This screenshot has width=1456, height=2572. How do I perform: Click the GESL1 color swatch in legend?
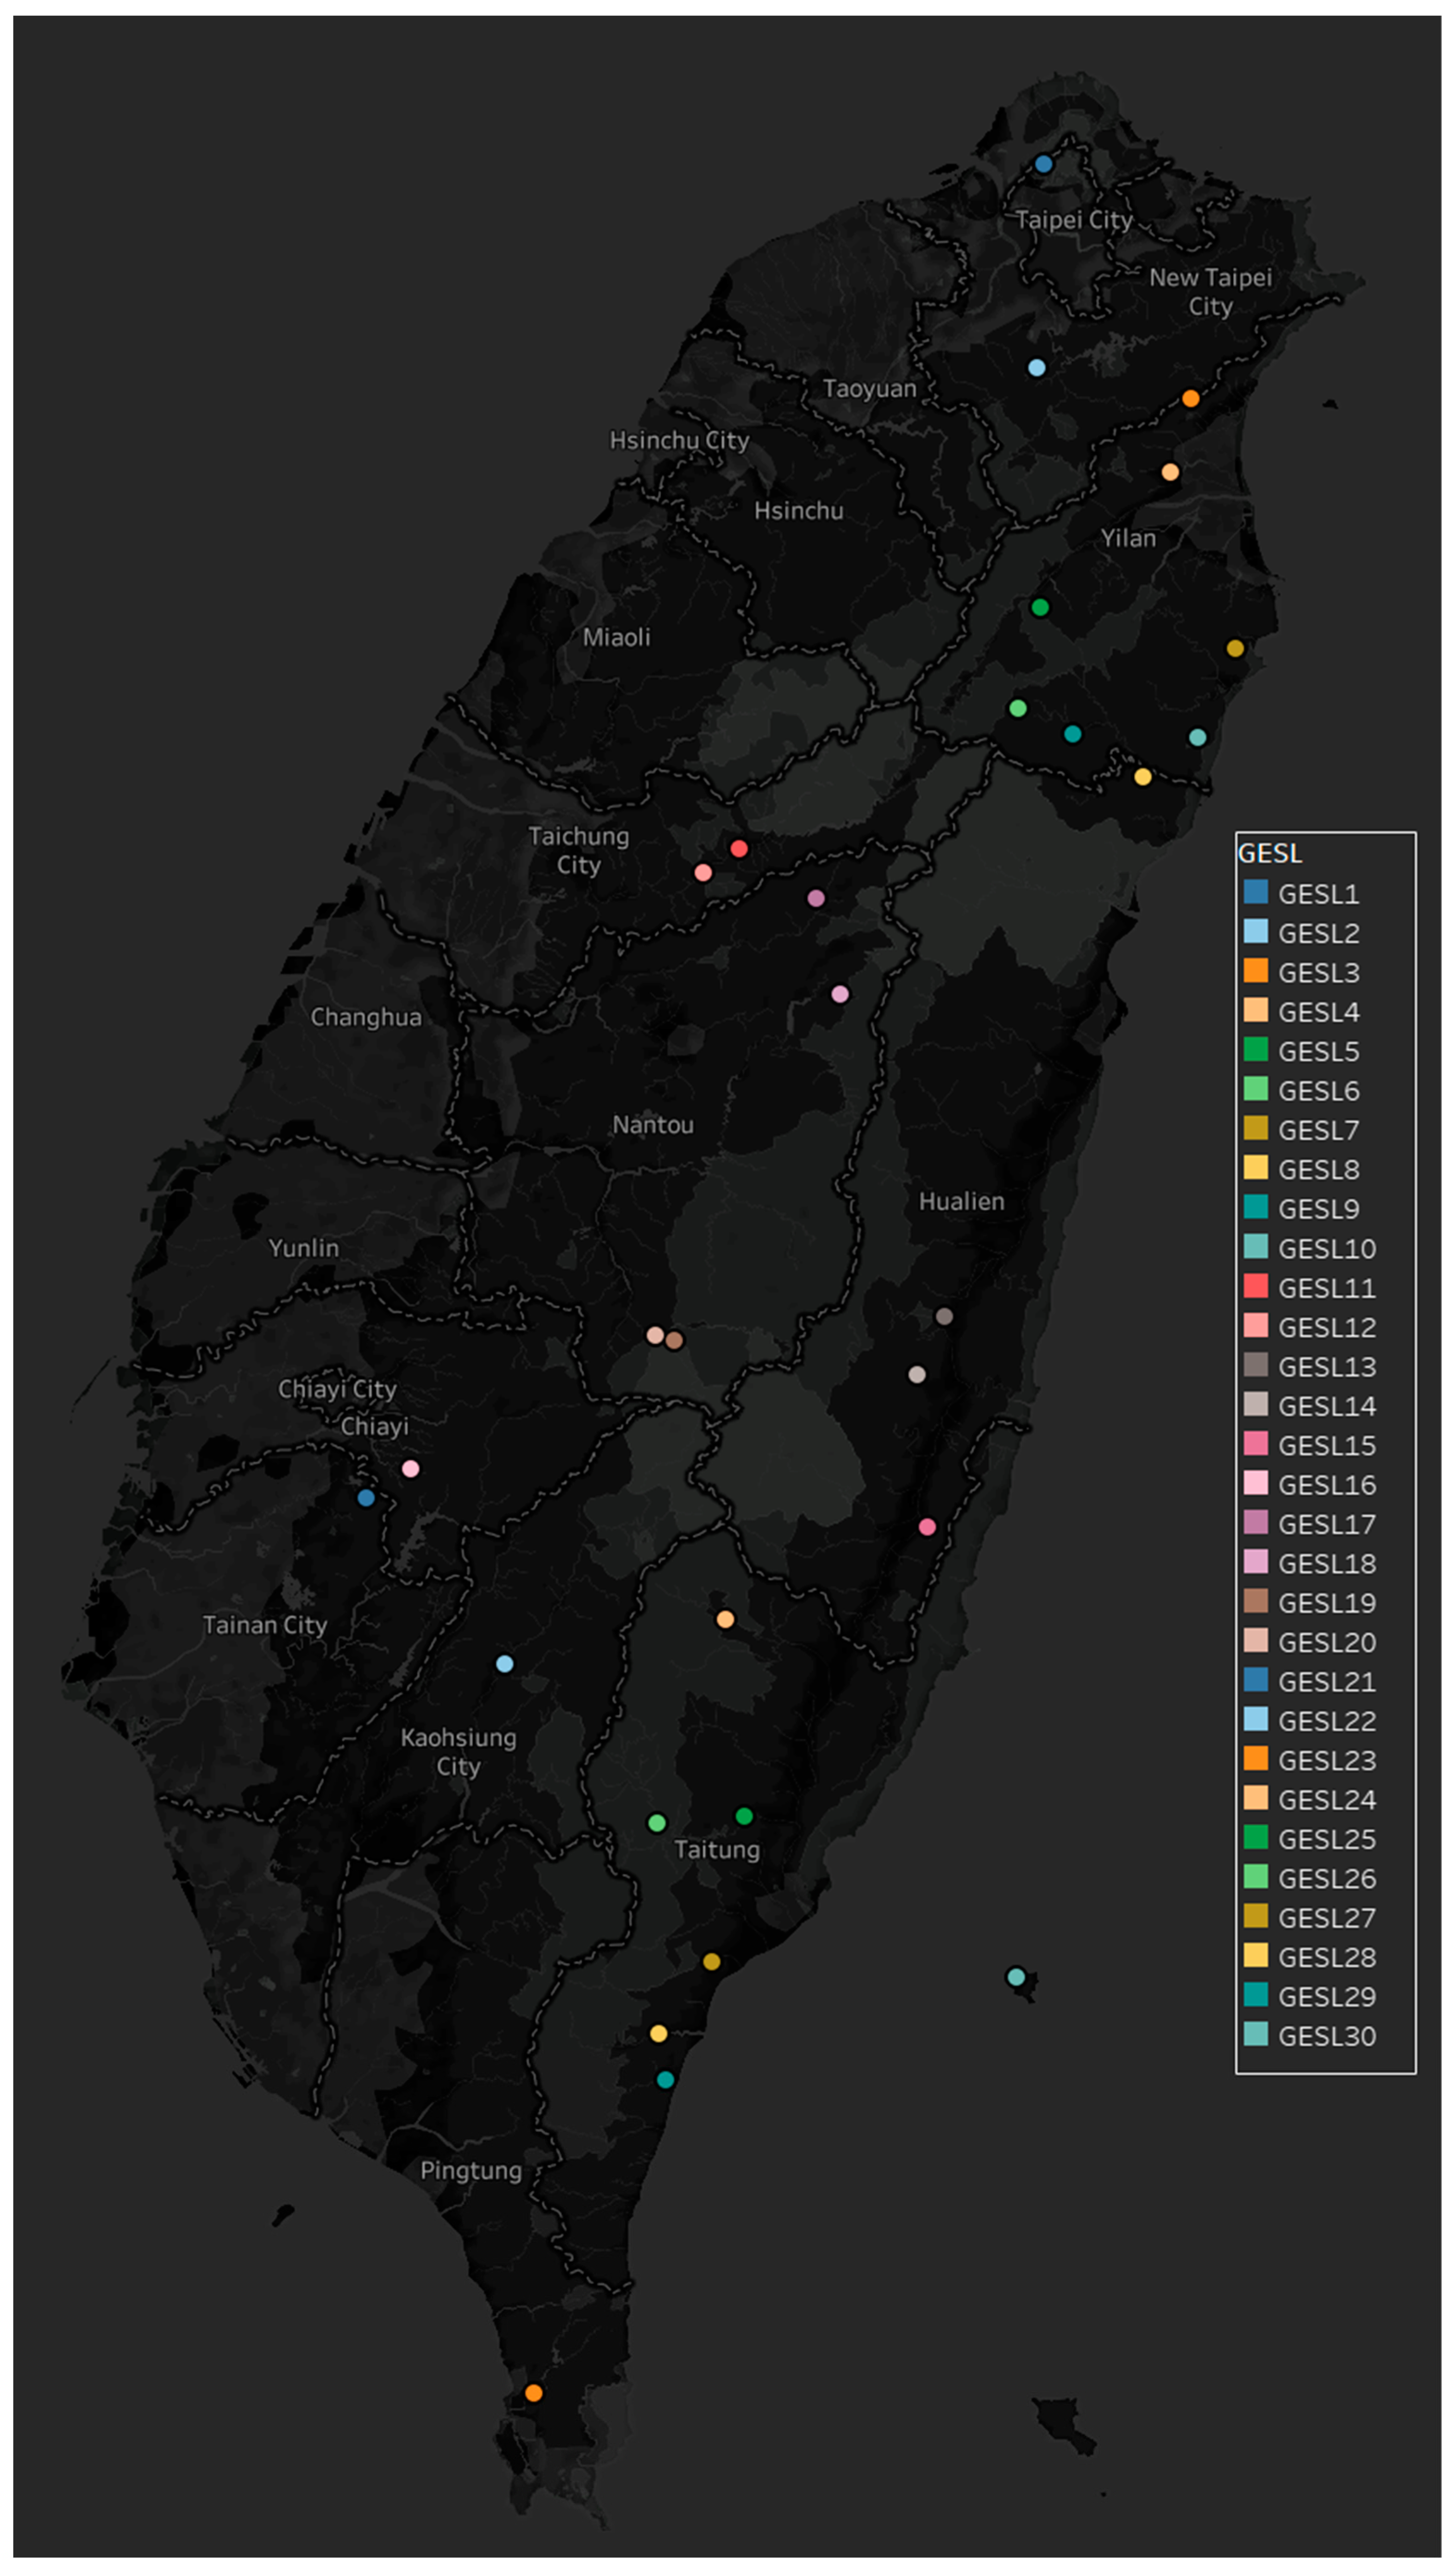tap(1256, 891)
